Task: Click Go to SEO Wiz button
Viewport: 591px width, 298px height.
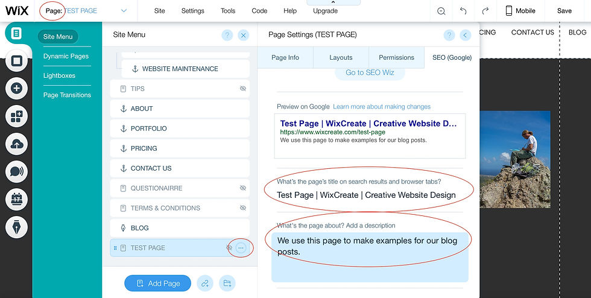Action: 370,72
